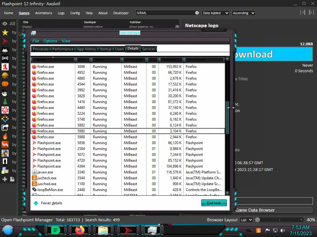Select the hamburger playlist icon
The image size is (317, 237).
click(x=5, y=75)
